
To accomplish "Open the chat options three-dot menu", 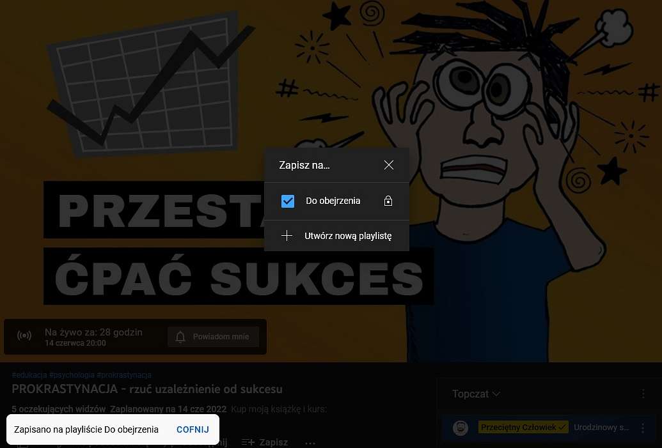I will tap(643, 394).
